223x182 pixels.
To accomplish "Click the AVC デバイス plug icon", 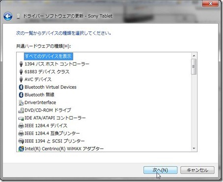I will tap(21, 79).
